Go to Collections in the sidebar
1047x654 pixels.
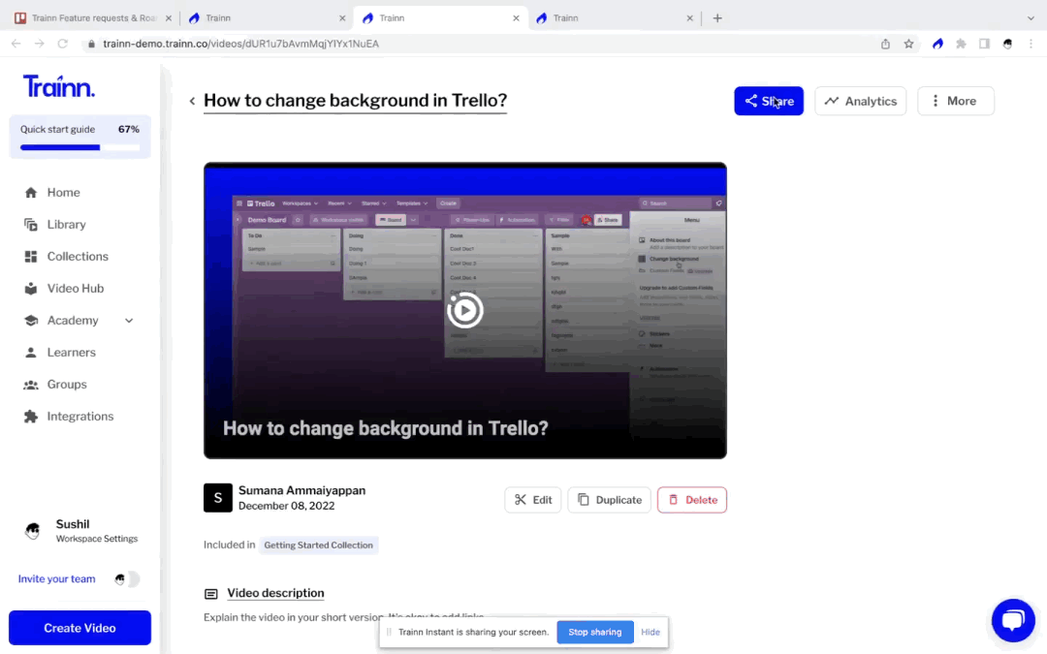pyautogui.click(x=78, y=256)
